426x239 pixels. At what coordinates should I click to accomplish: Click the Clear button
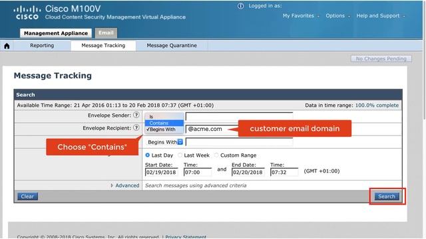click(27, 197)
